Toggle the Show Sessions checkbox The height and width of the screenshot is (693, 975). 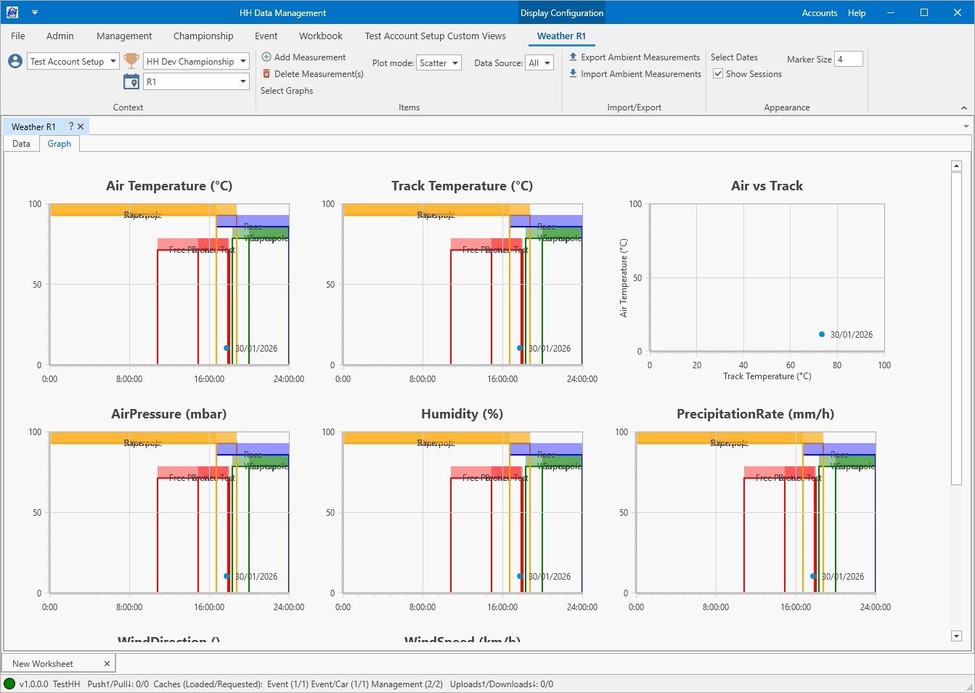(x=718, y=74)
